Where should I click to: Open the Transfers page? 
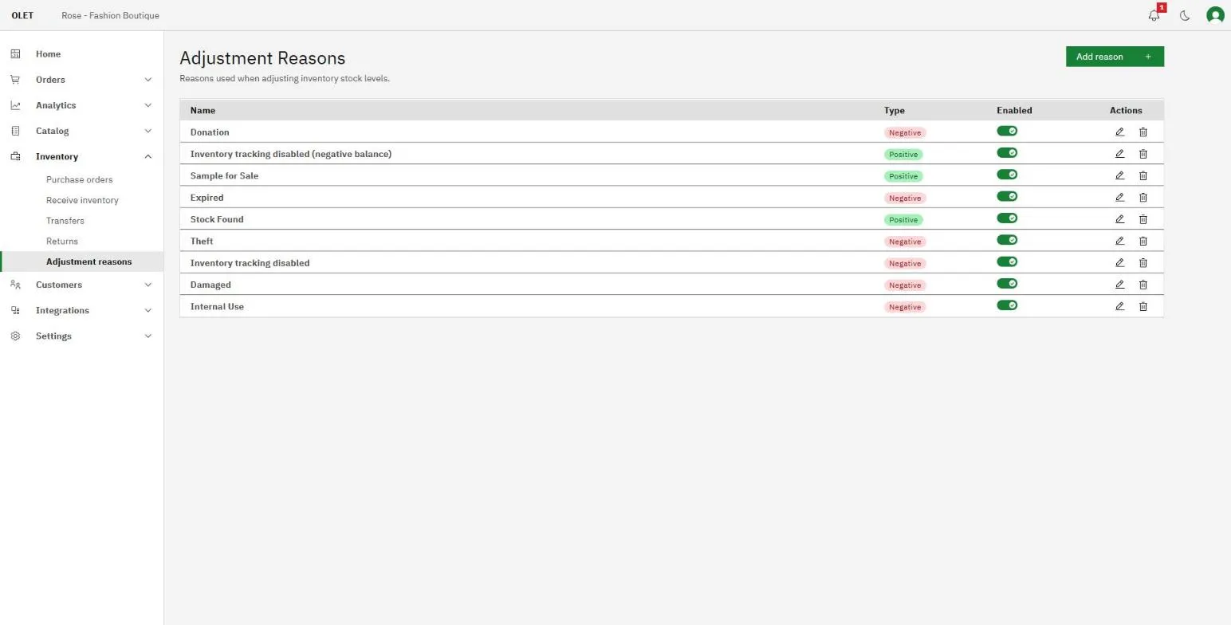click(65, 221)
